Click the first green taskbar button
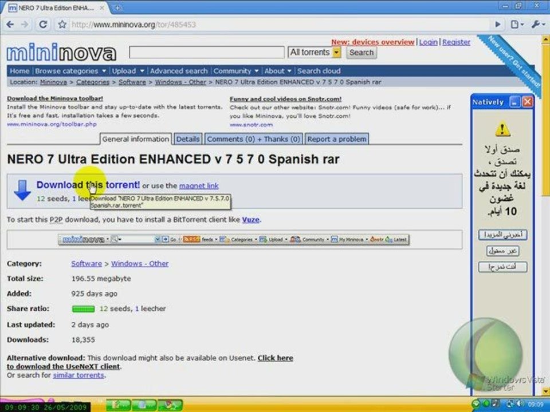Image resolution: width=550 pixels, height=412 pixels. pyautogui.click(x=118, y=405)
